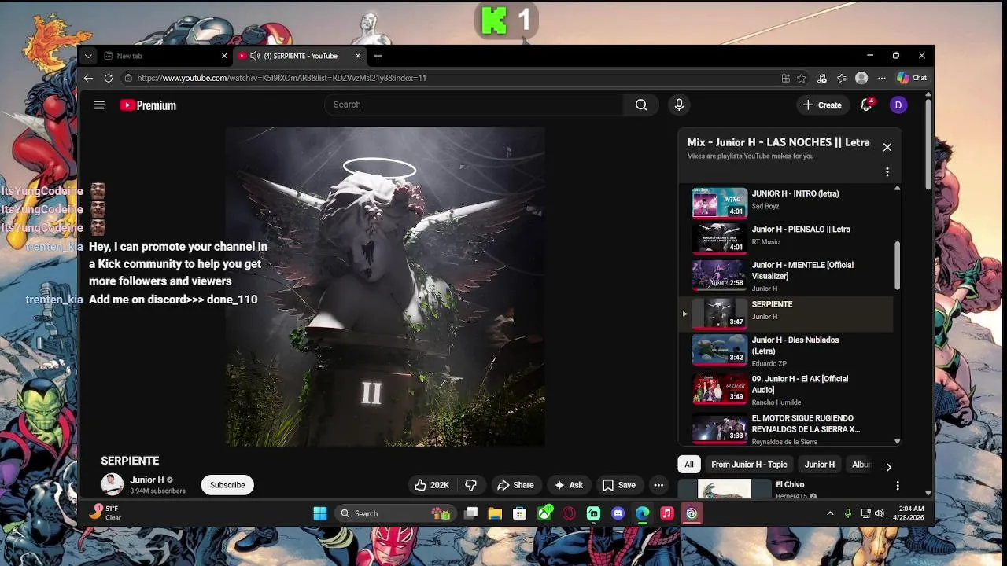Click the Windows taskbar Search box
The width and height of the screenshot is (1007, 566).
click(x=395, y=513)
